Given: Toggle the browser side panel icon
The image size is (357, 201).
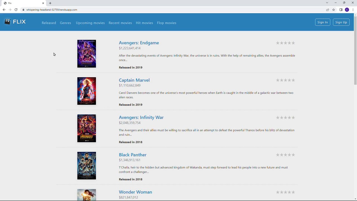Looking at the screenshot, I should coord(341,10).
